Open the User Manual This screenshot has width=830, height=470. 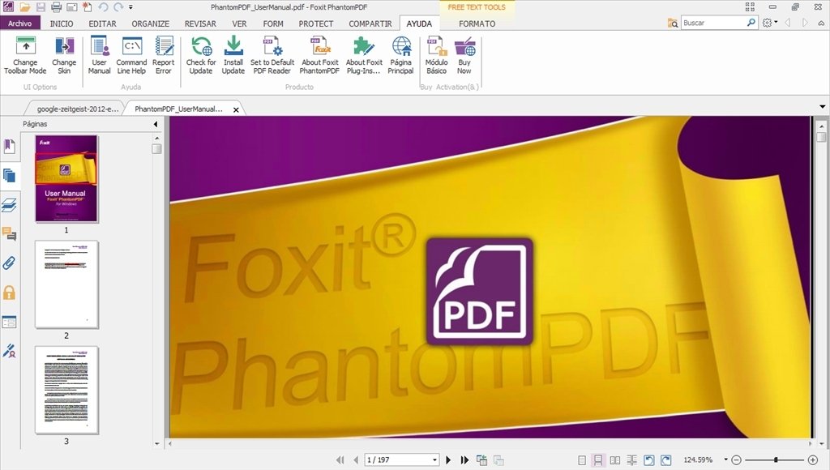[x=99, y=55]
